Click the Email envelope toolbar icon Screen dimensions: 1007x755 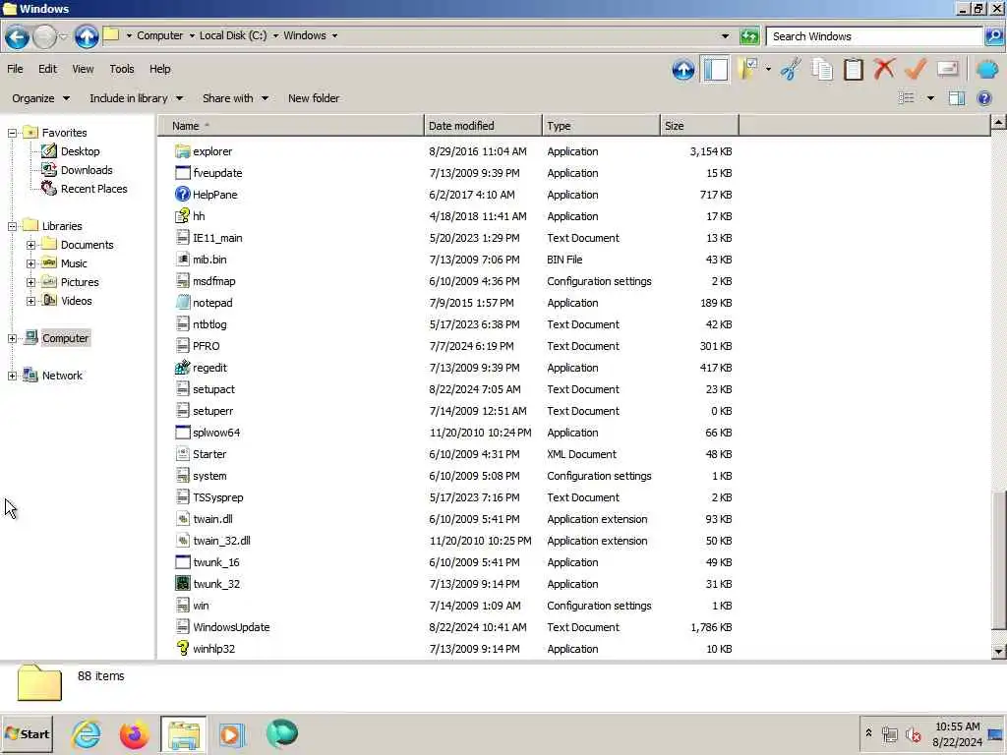[948, 68]
